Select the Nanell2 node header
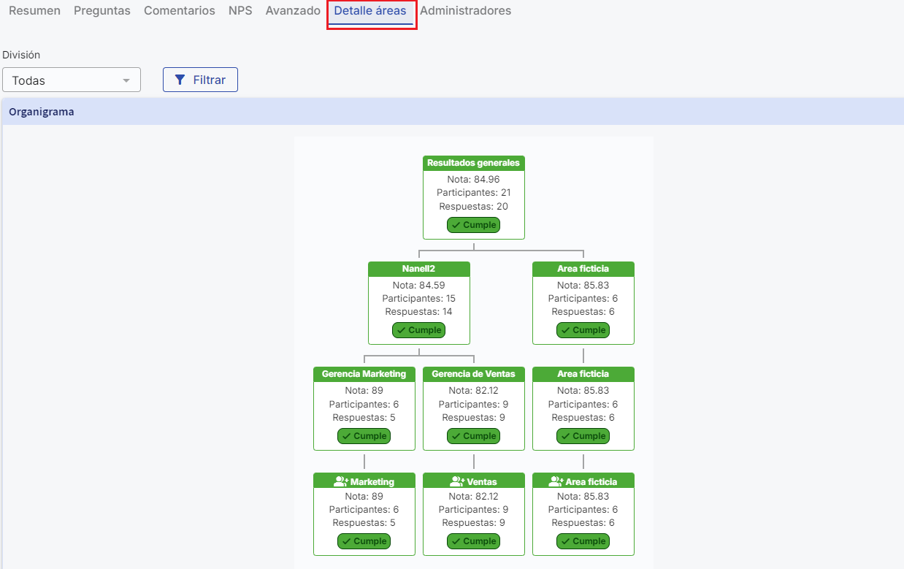 (418, 269)
